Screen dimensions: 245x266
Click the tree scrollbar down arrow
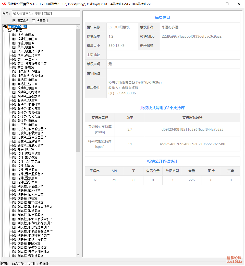click(78, 255)
